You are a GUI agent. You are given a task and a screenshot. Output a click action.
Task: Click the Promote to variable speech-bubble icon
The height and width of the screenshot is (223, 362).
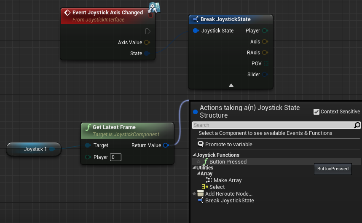pos(201,144)
